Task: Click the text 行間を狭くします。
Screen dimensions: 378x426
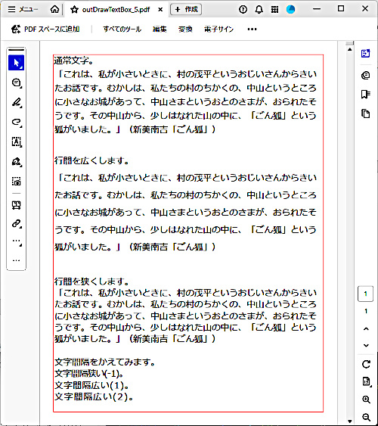Action: (91, 281)
